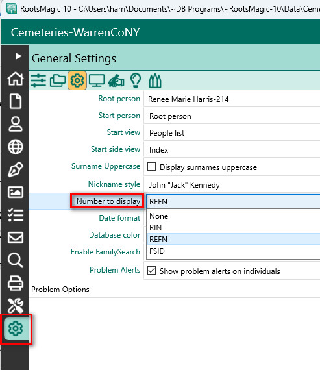
Task: Click the Problem Options section
Action: pos(60,290)
